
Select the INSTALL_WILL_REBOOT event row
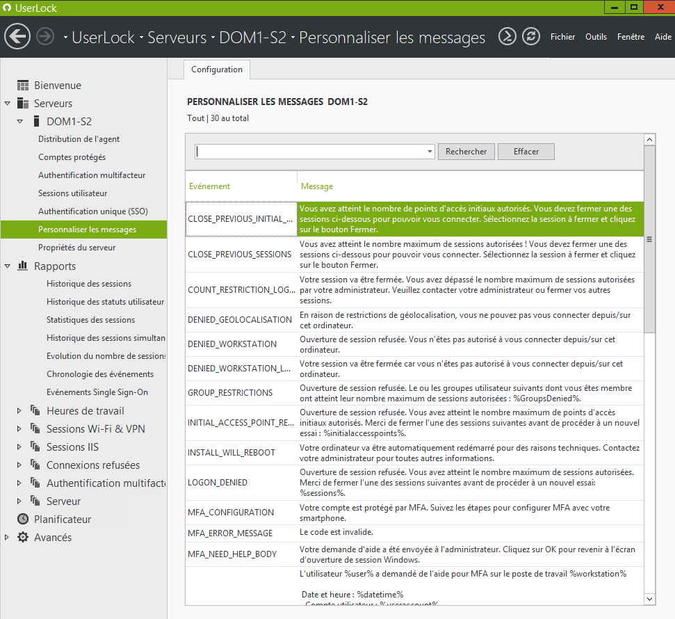pyautogui.click(x=414, y=453)
